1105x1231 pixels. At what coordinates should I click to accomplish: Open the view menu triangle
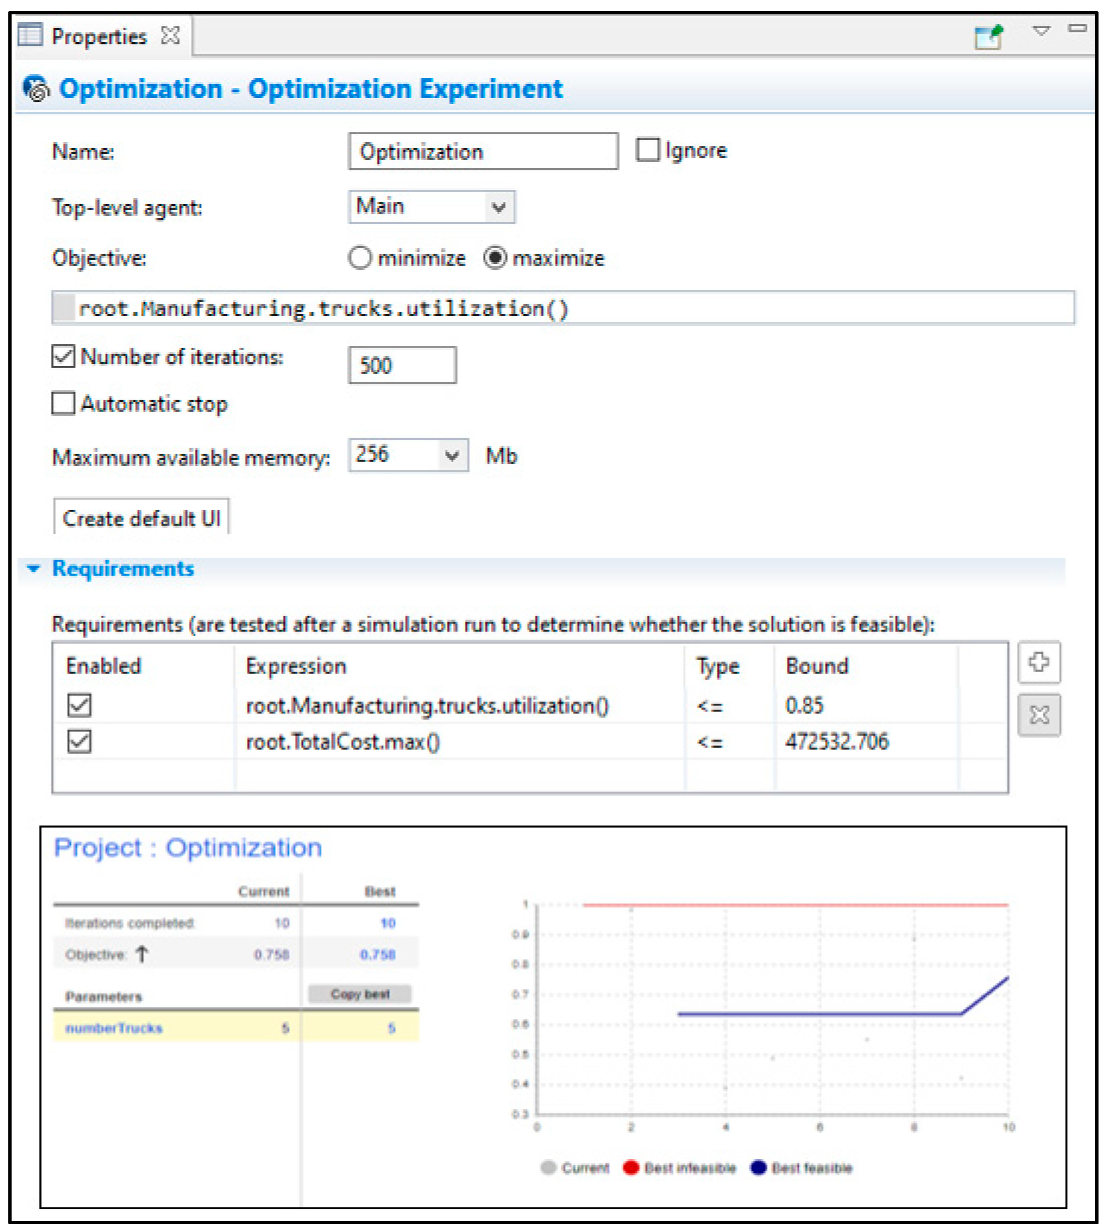(x=1042, y=31)
